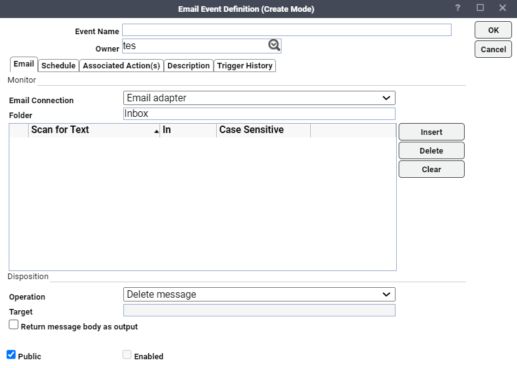Image resolution: width=517 pixels, height=368 pixels.
Task: Click Insert to add scan row
Action: point(431,132)
